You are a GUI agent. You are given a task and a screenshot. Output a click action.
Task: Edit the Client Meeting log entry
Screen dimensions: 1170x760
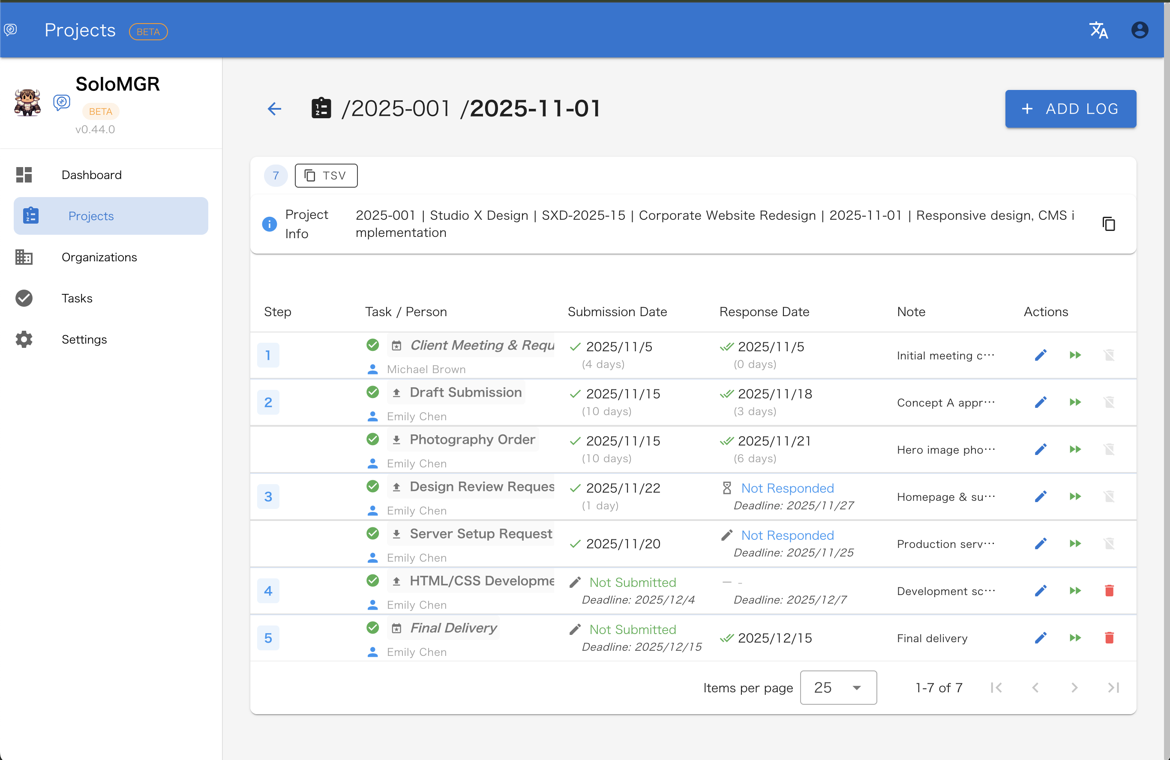coord(1041,355)
